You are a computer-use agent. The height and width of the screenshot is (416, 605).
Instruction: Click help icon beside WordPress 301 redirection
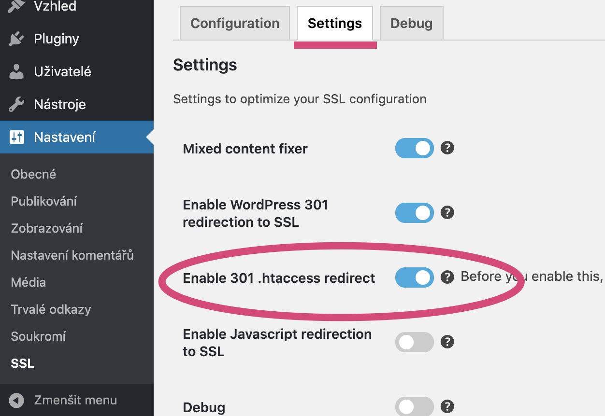[447, 212]
